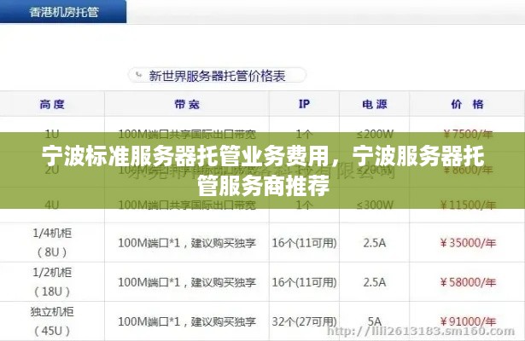
Task: Click the ¥7500/年 price
Action: (468, 134)
